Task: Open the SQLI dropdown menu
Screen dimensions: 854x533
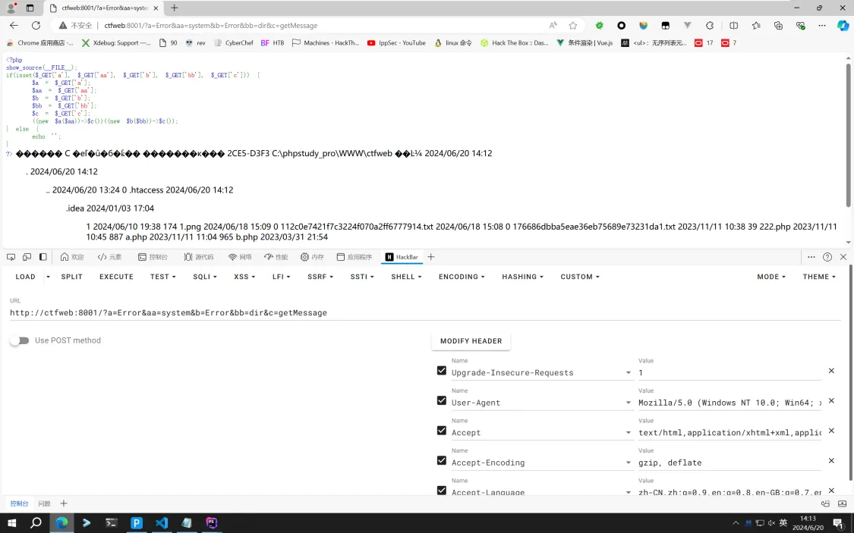Action: point(205,277)
